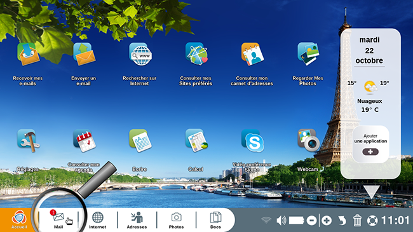This screenshot has width=413, height=232.
Task: Start Vidéo-conférence Skype icon
Action: click(x=253, y=140)
